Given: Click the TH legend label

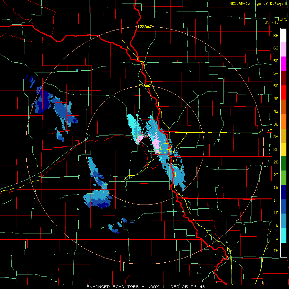Looking at the screenshot, I should pos(276,251).
